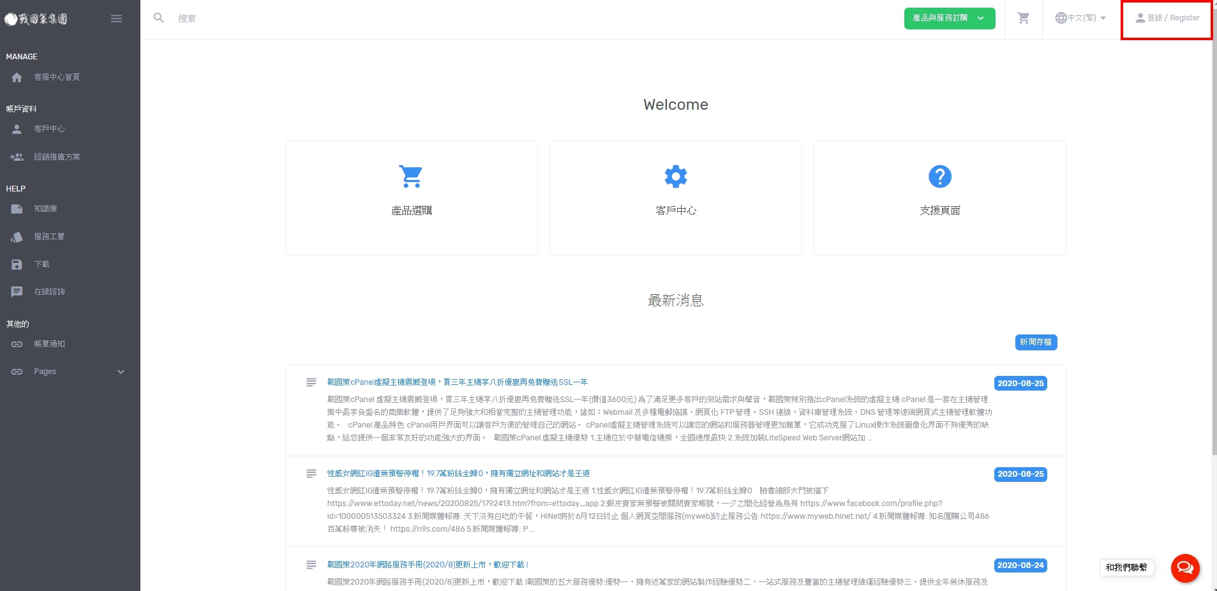
Task: Select 客戶中心 sidebar item
Action: (x=49, y=129)
